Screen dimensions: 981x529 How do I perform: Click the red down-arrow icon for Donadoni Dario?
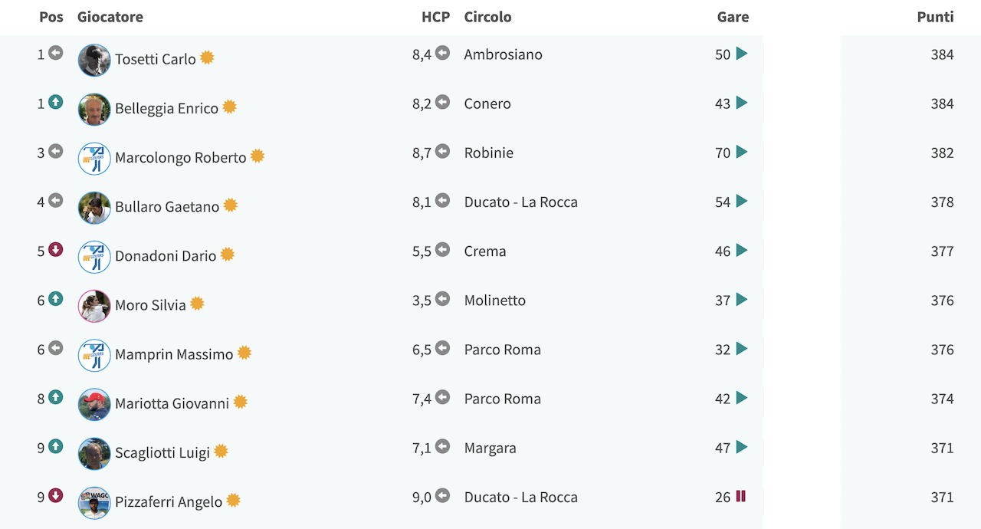pyautogui.click(x=55, y=250)
